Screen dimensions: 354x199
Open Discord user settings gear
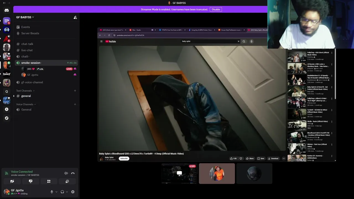[x=73, y=192]
